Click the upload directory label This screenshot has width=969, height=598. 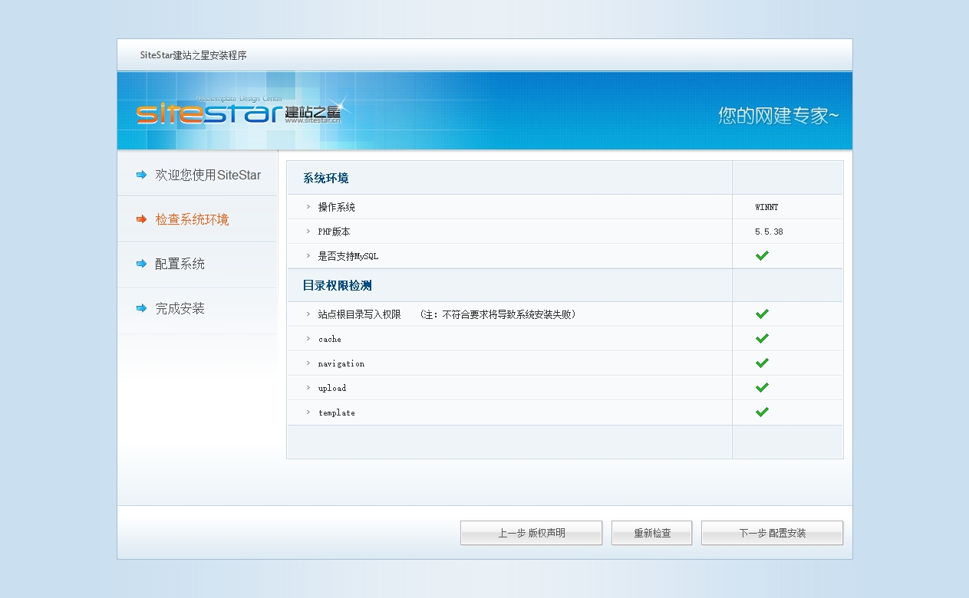(332, 388)
